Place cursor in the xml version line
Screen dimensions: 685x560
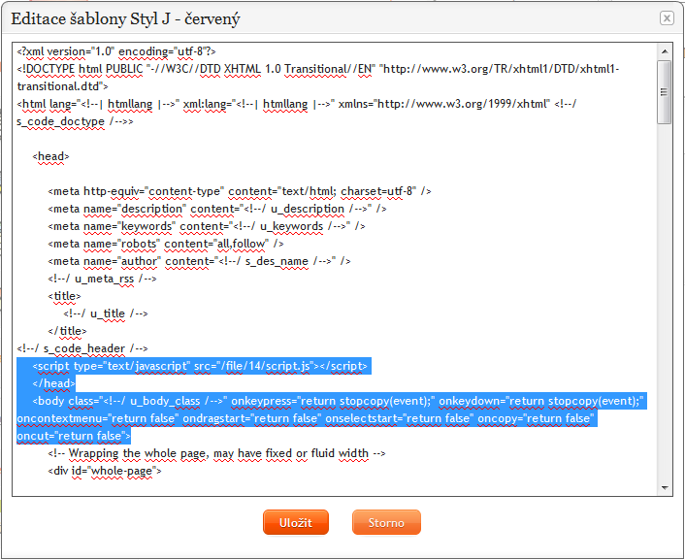click(116, 51)
